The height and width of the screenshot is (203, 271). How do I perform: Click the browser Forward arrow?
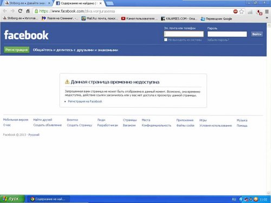(x=12, y=11)
